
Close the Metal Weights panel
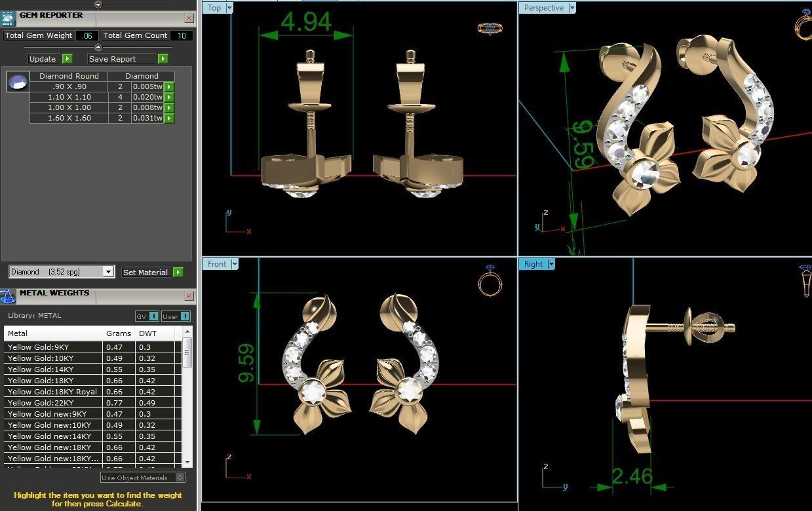click(x=189, y=296)
